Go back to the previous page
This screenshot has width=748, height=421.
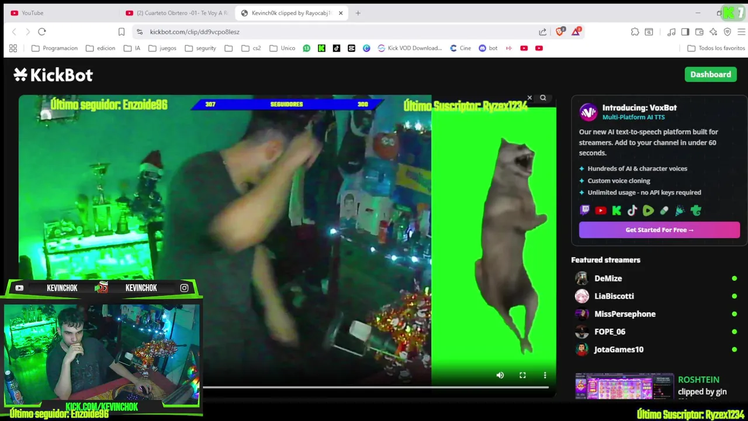(x=14, y=32)
